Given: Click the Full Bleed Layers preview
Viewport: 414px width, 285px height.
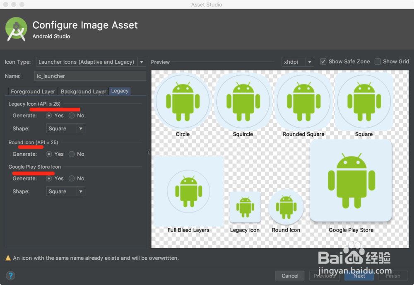Looking at the screenshot, I should [x=188, y=191].
